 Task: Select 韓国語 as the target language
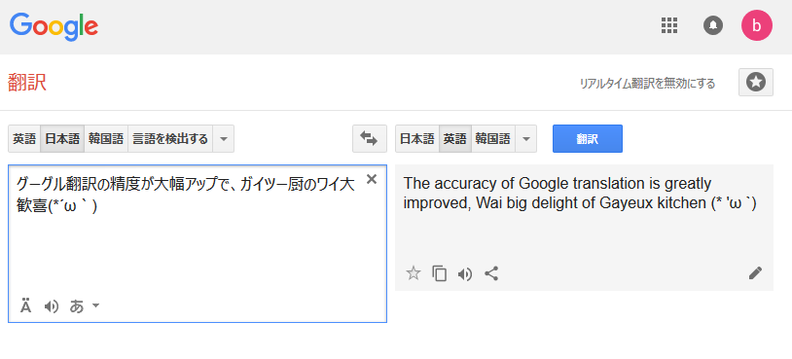pos(493,139)
